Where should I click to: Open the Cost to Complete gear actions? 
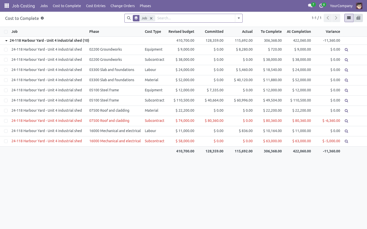click(42, 18)
